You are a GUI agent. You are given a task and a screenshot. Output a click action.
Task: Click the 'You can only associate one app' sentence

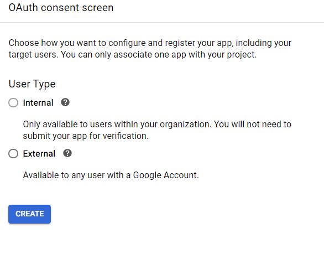(x=159, y=55)
